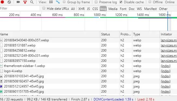Enable Group by frame checkbox

coord(64,2)
